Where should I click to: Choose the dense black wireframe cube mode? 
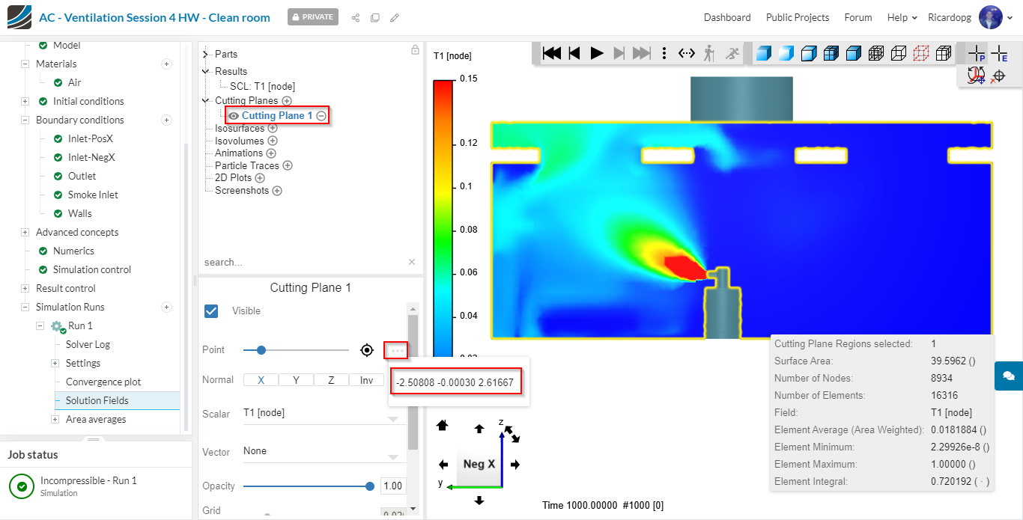[875, 53]
